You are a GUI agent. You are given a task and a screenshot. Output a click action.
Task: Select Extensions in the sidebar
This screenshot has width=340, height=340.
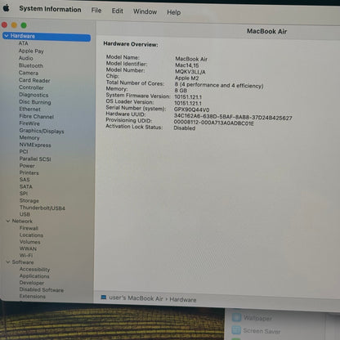pos(33,296)
